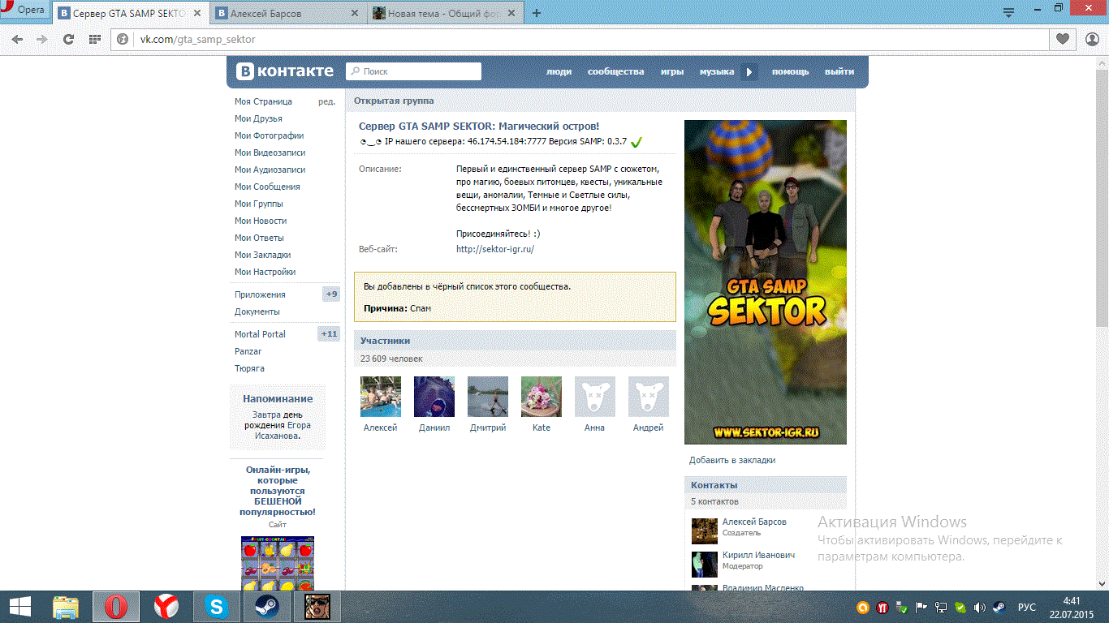Open Документы in the left menu
This screenshot has height=623, width=1109.
(257, 311)
